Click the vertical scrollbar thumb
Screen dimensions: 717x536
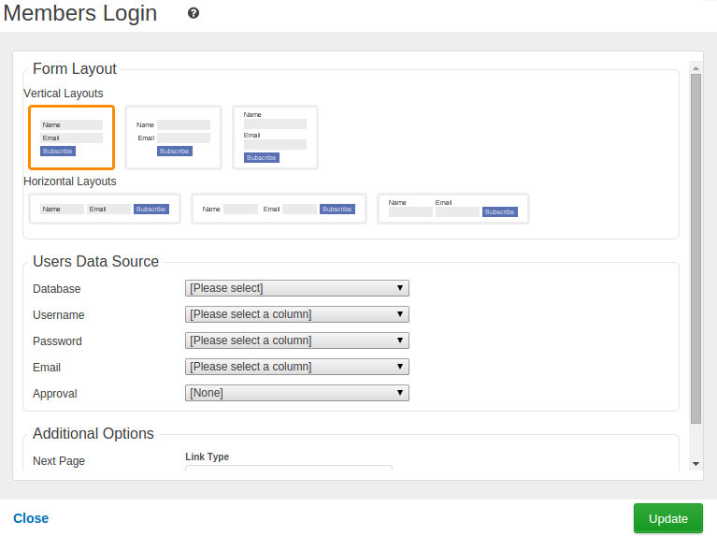click(x=695, y=248)
